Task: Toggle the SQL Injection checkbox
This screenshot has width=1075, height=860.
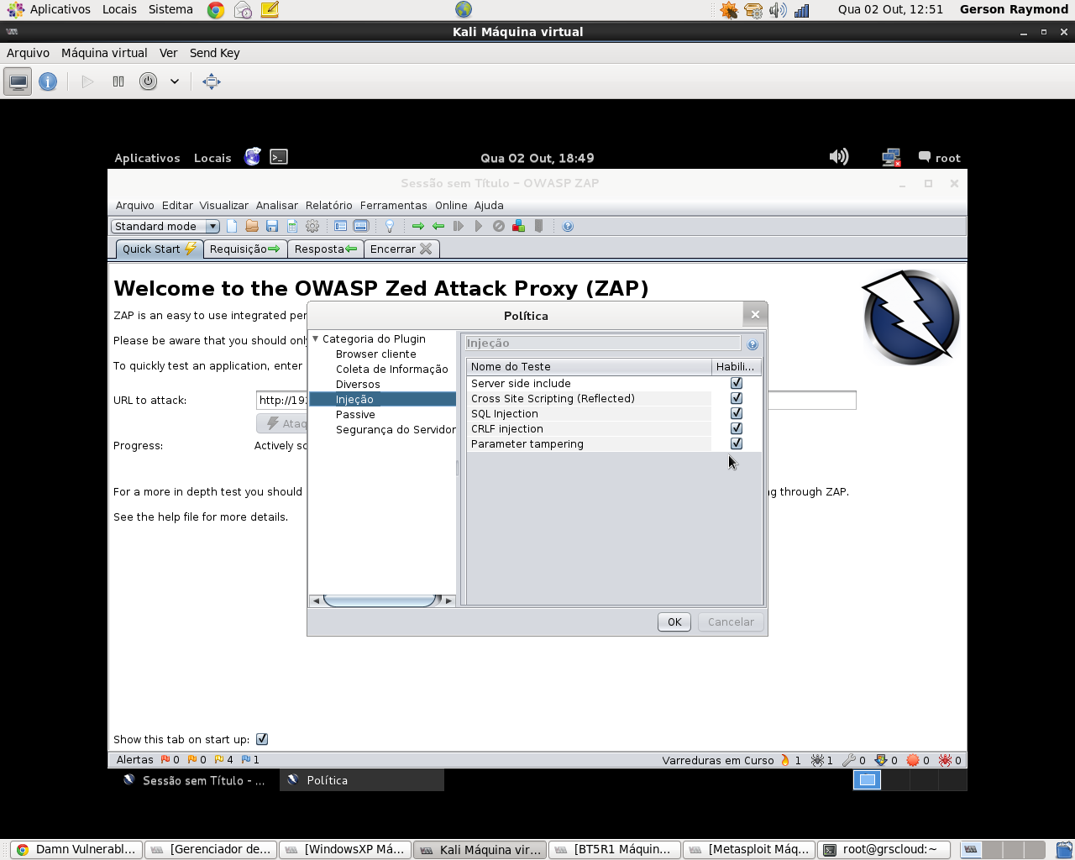Action: (737, 413)
